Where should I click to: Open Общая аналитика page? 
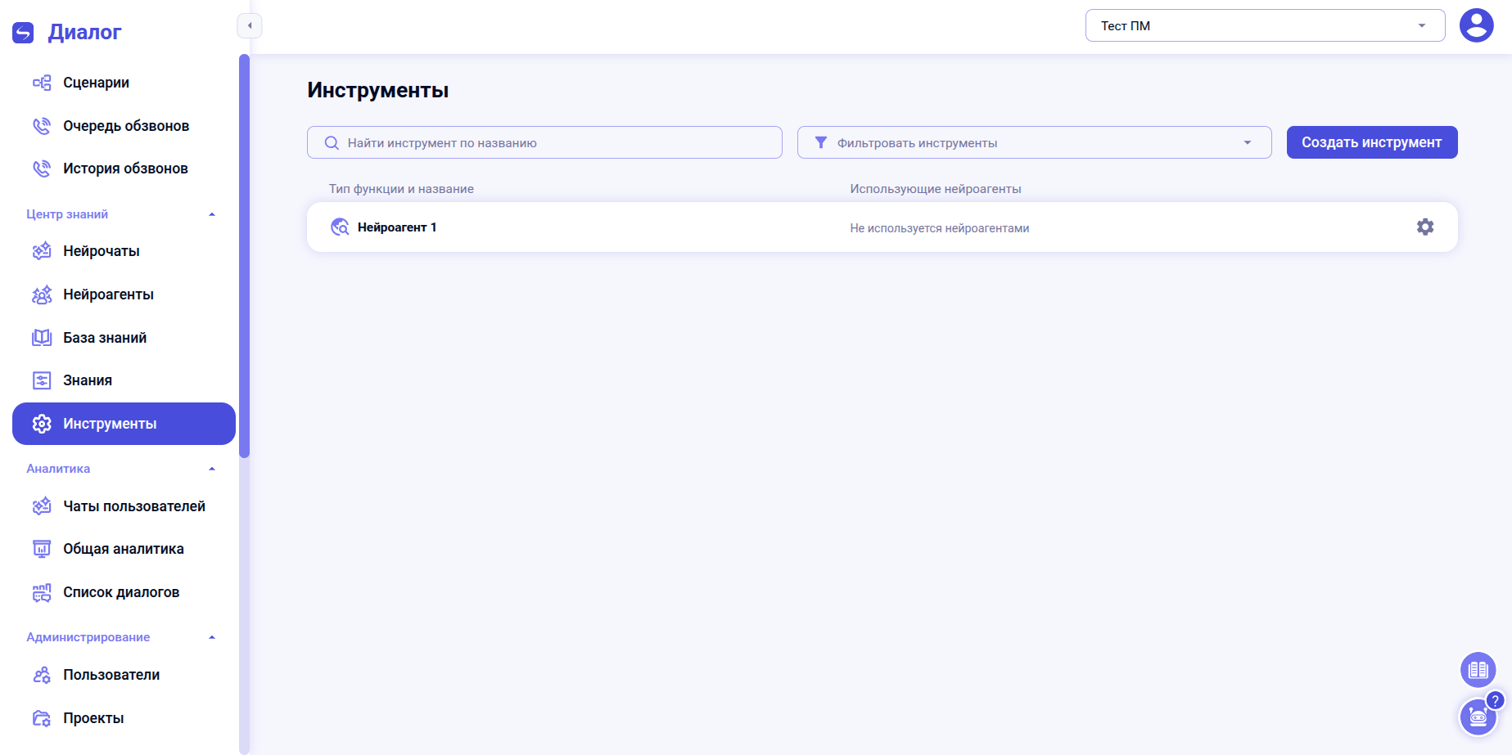(124, 549)
